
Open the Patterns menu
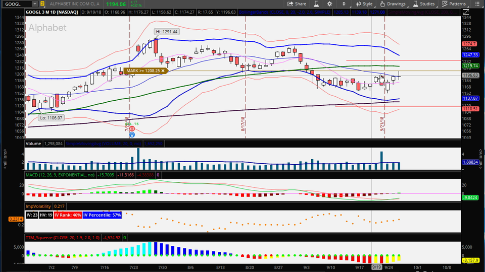point(454,4)
